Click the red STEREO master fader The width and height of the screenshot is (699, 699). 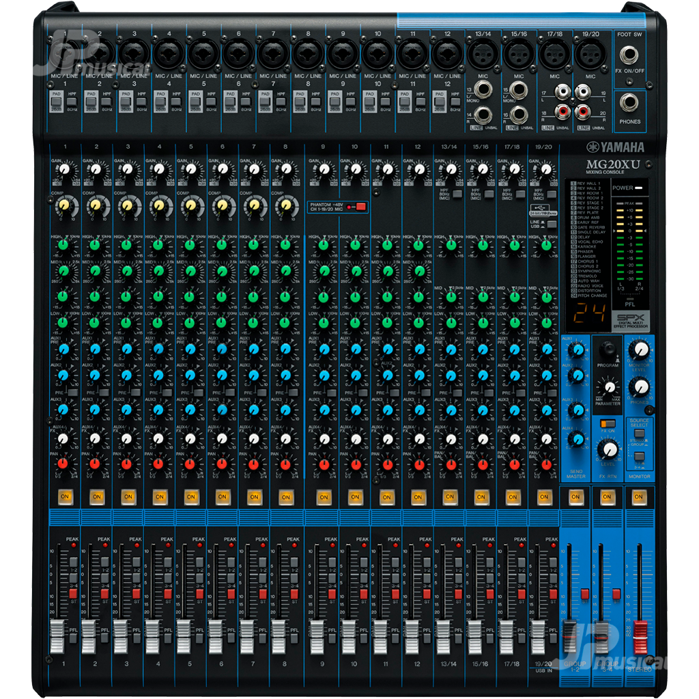tap(640, 637)
